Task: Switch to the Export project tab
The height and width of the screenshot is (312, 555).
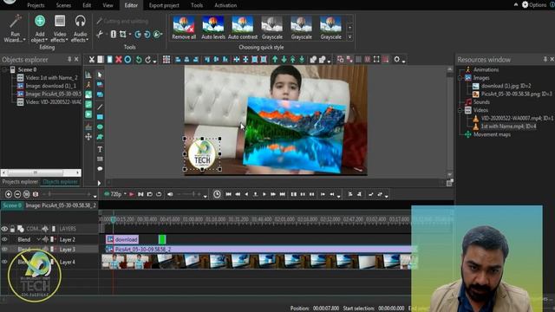Action: tap(164, 5)
